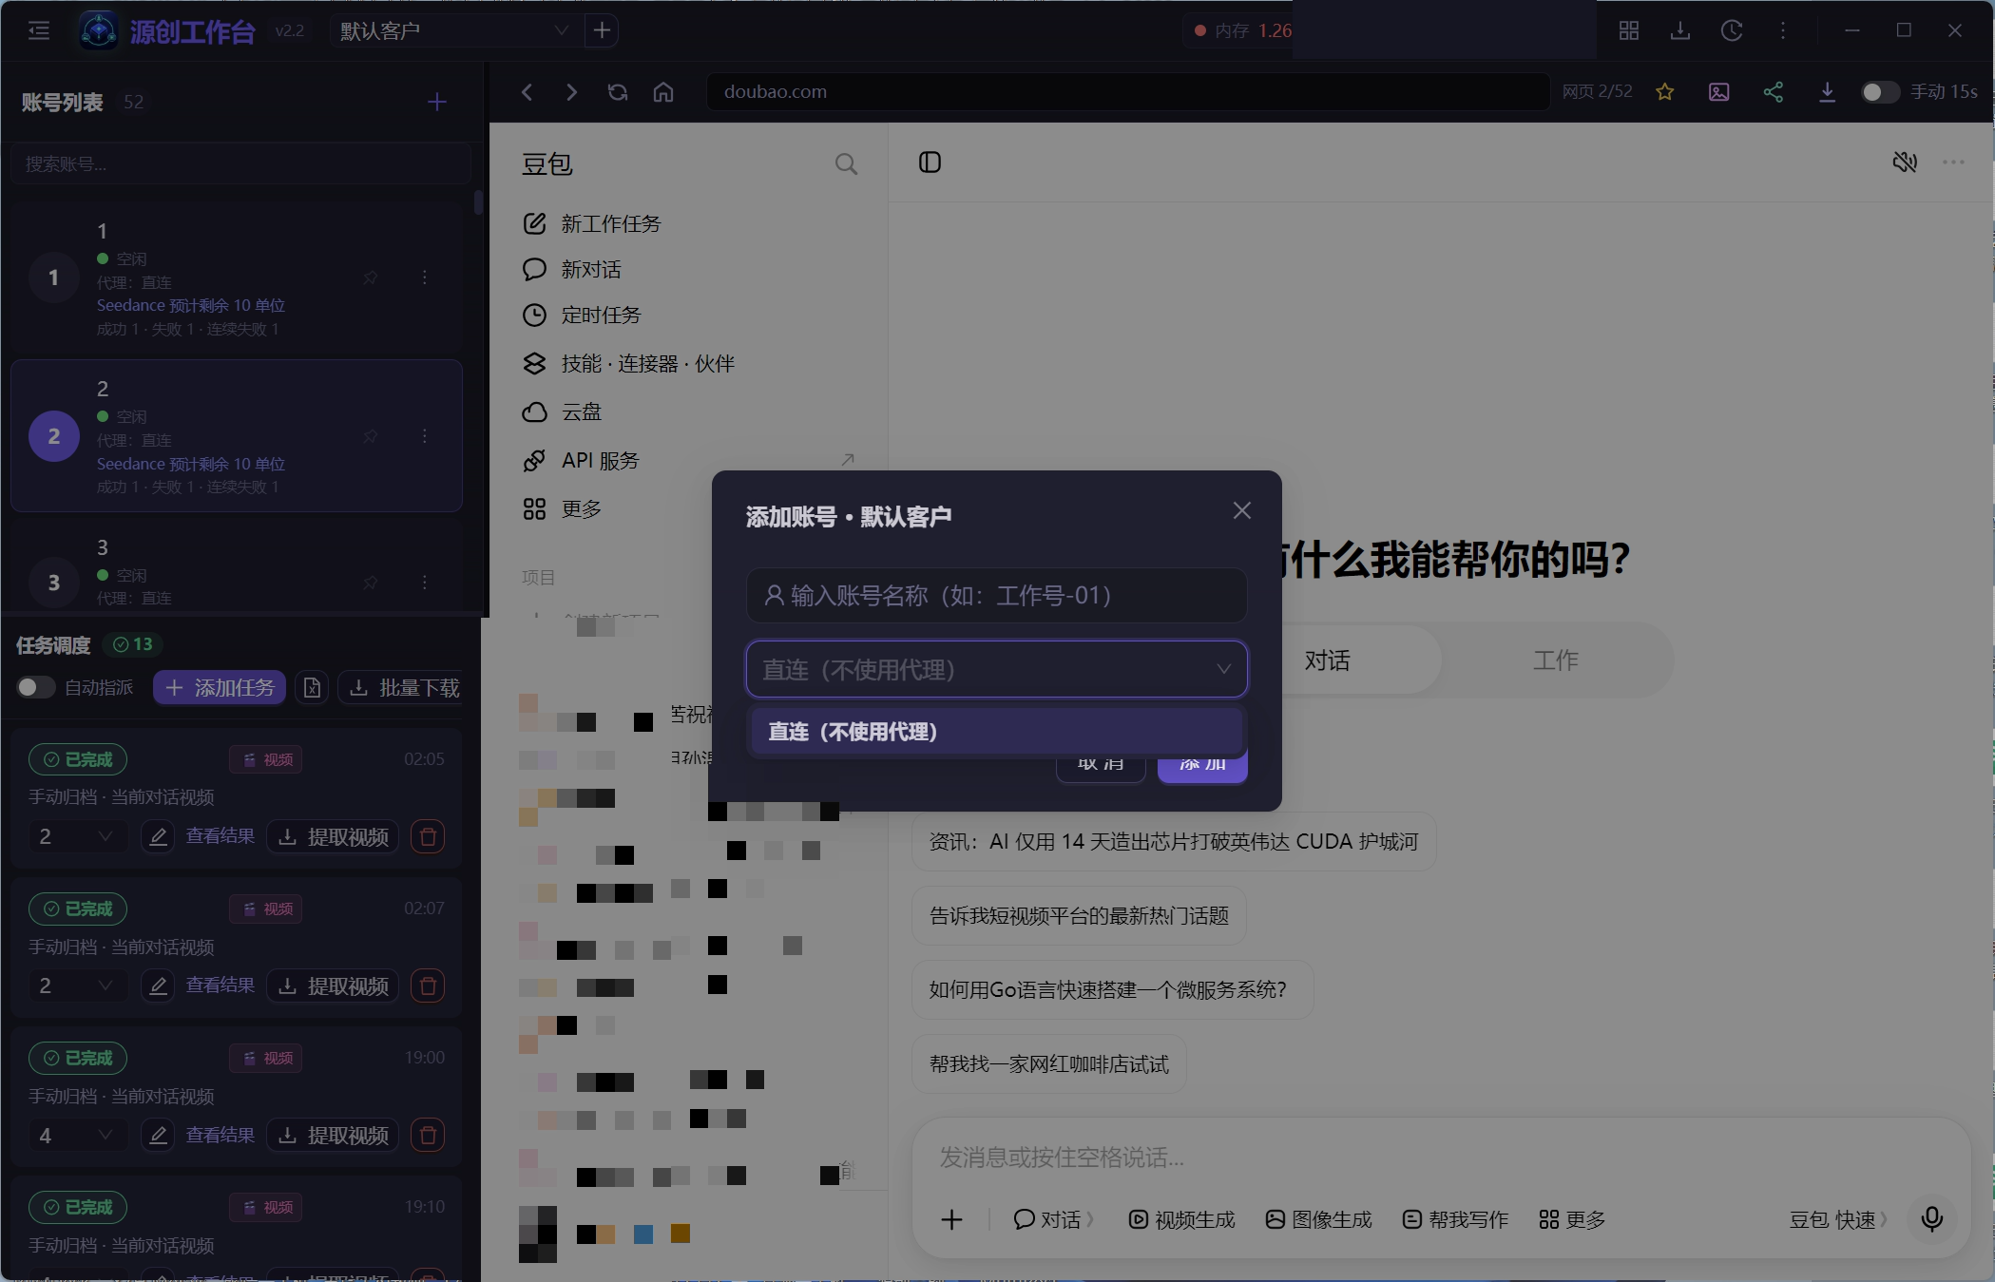Screen dimensions: 1995x1282
Task: Go back in the embedded browser
Action: [528, 92]
